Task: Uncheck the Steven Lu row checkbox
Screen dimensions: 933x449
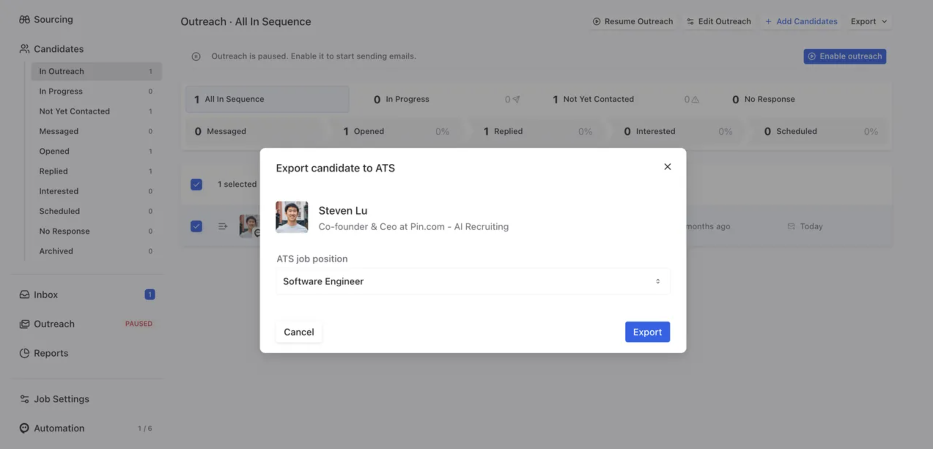Action: pyautogui.click(x=196, y=226)
